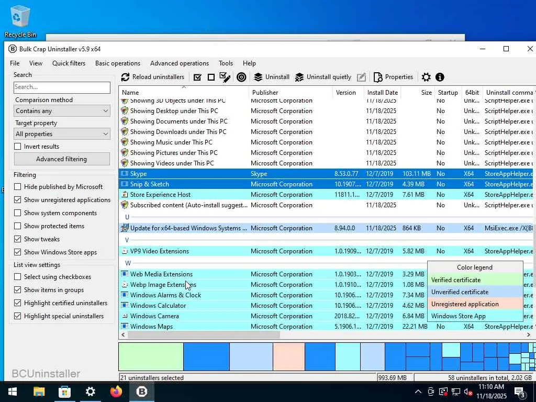Show hidden icons tray chevron

pyautogui.click(x=418, y=392)
